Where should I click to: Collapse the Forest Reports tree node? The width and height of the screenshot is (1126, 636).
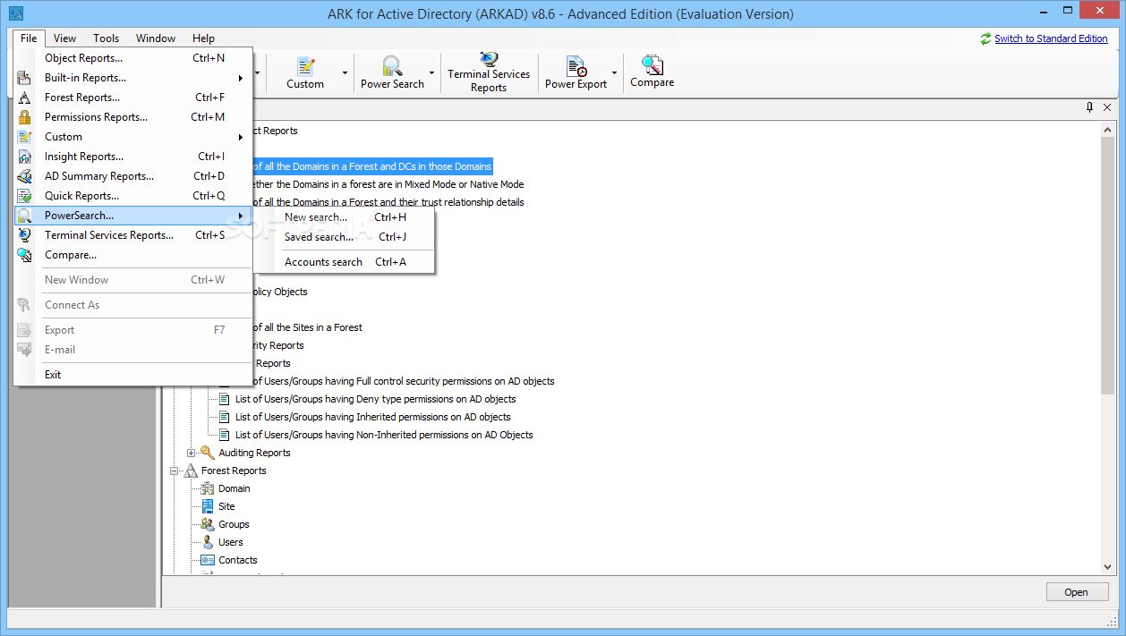click(x=174, y=471)
